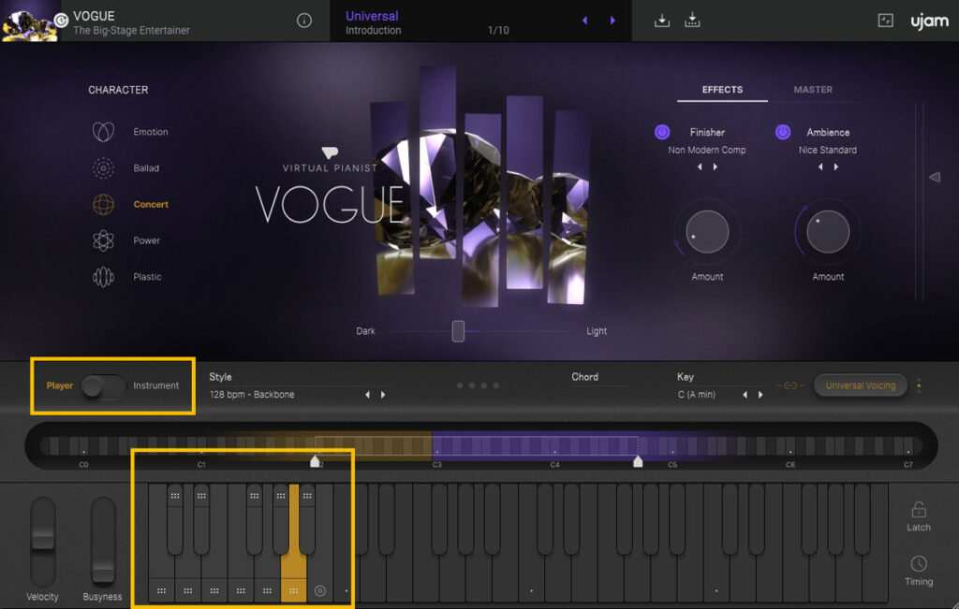Step to the next Key value

click(760, 394)
